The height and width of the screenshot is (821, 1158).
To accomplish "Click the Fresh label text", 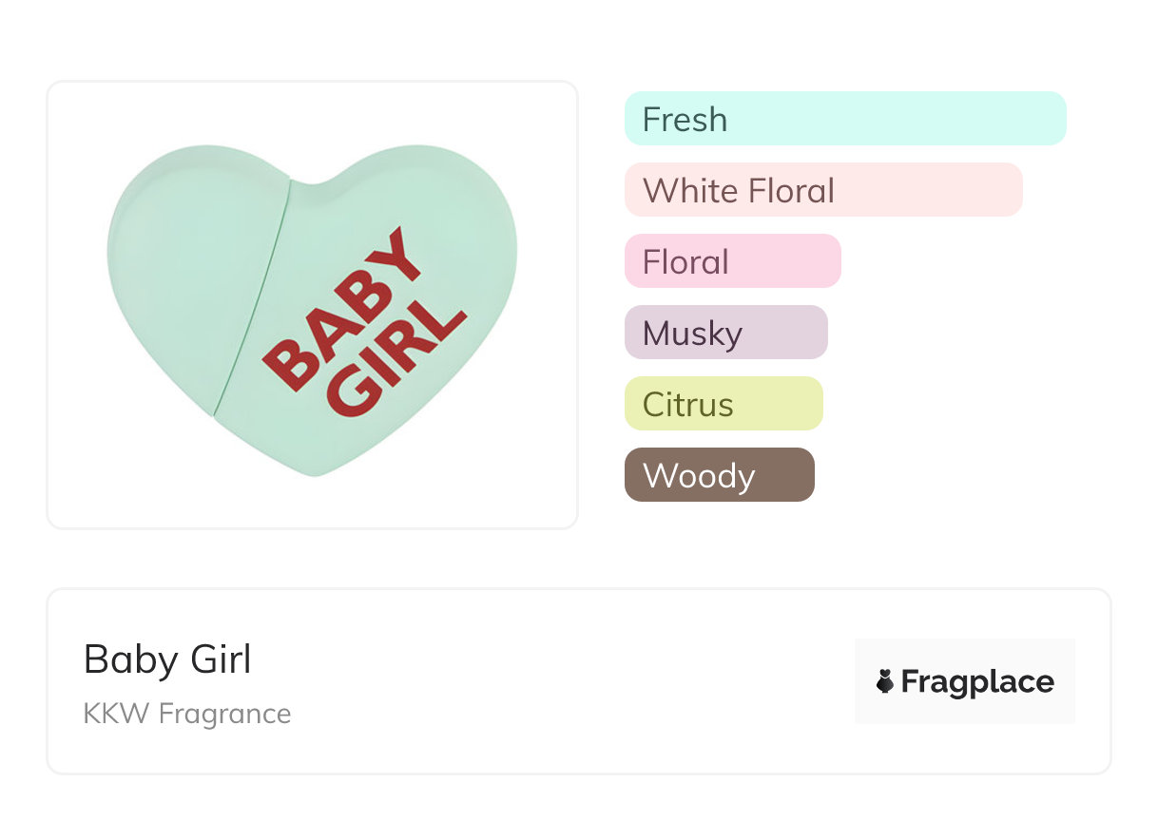I will (685, 120).
